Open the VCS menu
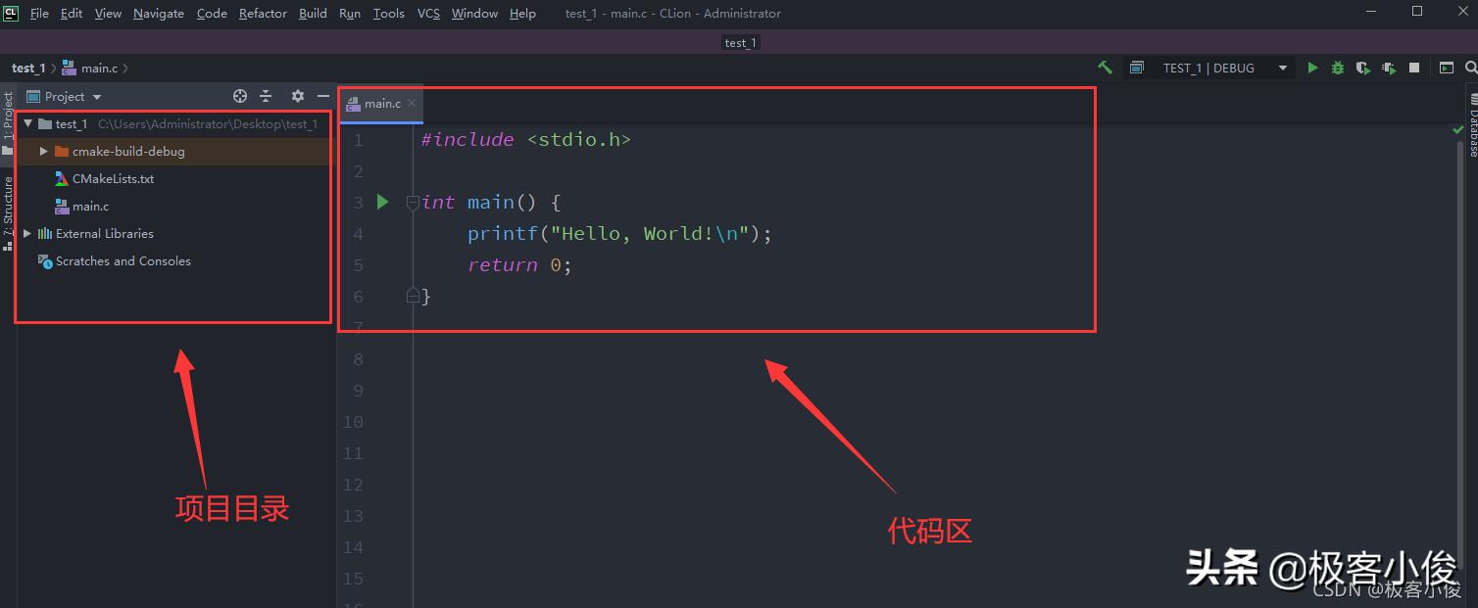 (428, 14)
